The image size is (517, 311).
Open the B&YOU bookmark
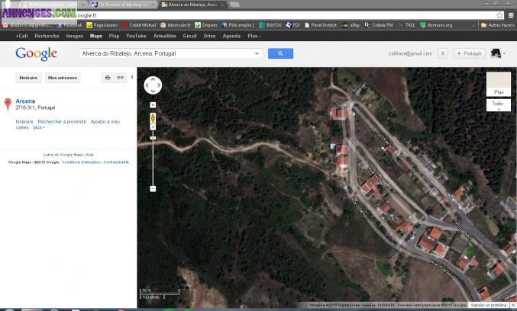270,25
